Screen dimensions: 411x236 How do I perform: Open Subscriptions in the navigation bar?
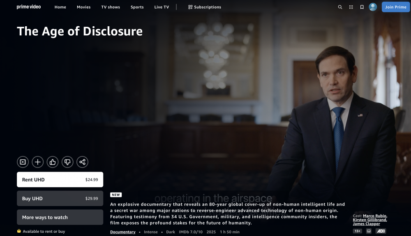(205, 7)
